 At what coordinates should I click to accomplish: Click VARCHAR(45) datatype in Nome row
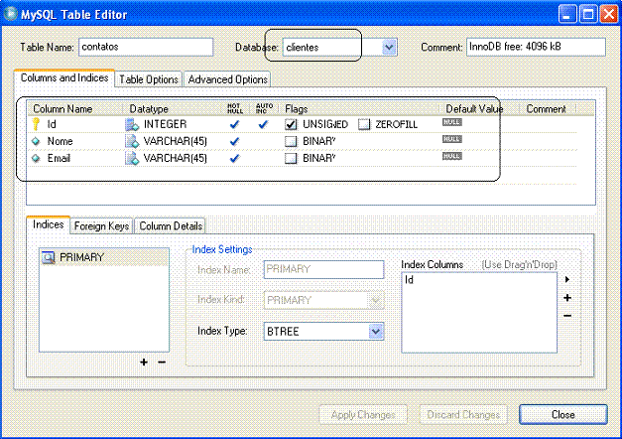coord(176,141)
